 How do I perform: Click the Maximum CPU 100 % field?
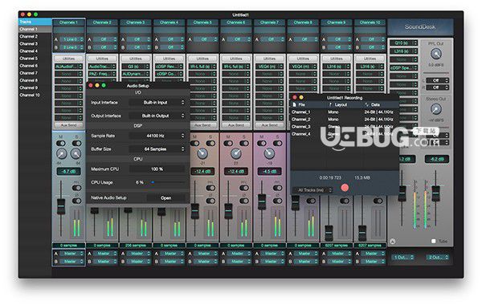[157, 169]
